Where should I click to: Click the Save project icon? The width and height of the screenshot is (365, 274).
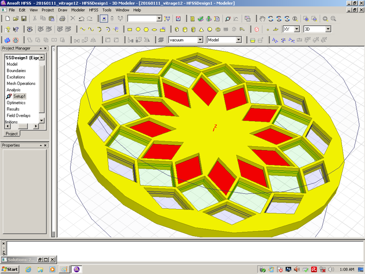[x=24, y=19]
